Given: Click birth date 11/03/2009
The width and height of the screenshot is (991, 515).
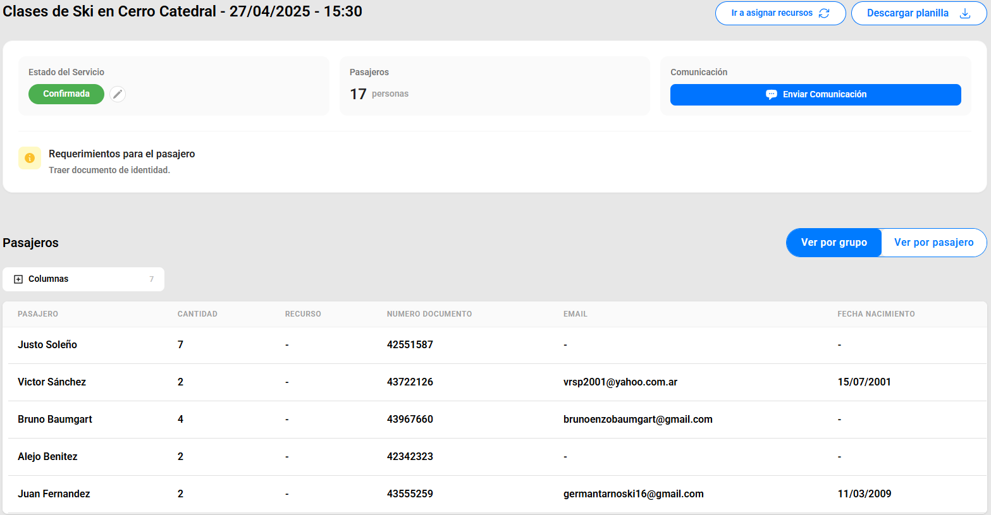Looking at the screenshot, I should click(x=865, y=494).
